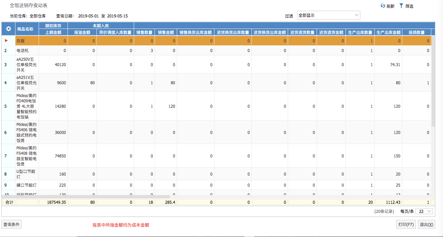The image size is (443, 237).
Task: Click the red 报表中所指金额均为成本金额 note
Action: coord(121,225)
